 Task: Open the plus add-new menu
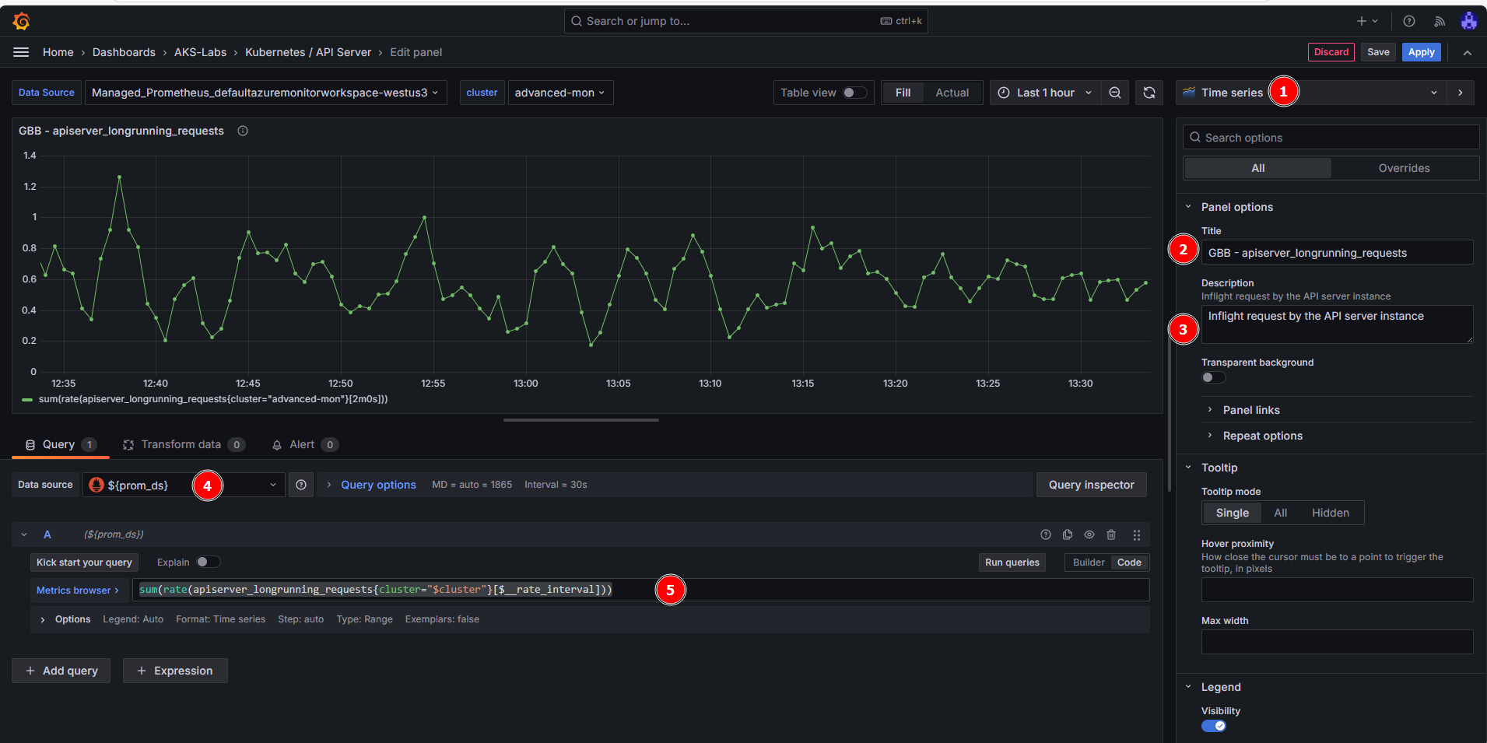1367,21
